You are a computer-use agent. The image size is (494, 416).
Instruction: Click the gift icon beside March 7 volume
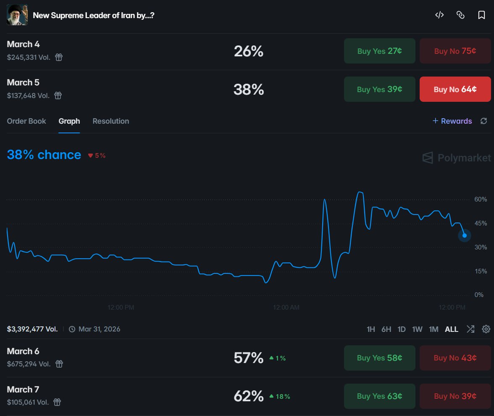[58, 402]
